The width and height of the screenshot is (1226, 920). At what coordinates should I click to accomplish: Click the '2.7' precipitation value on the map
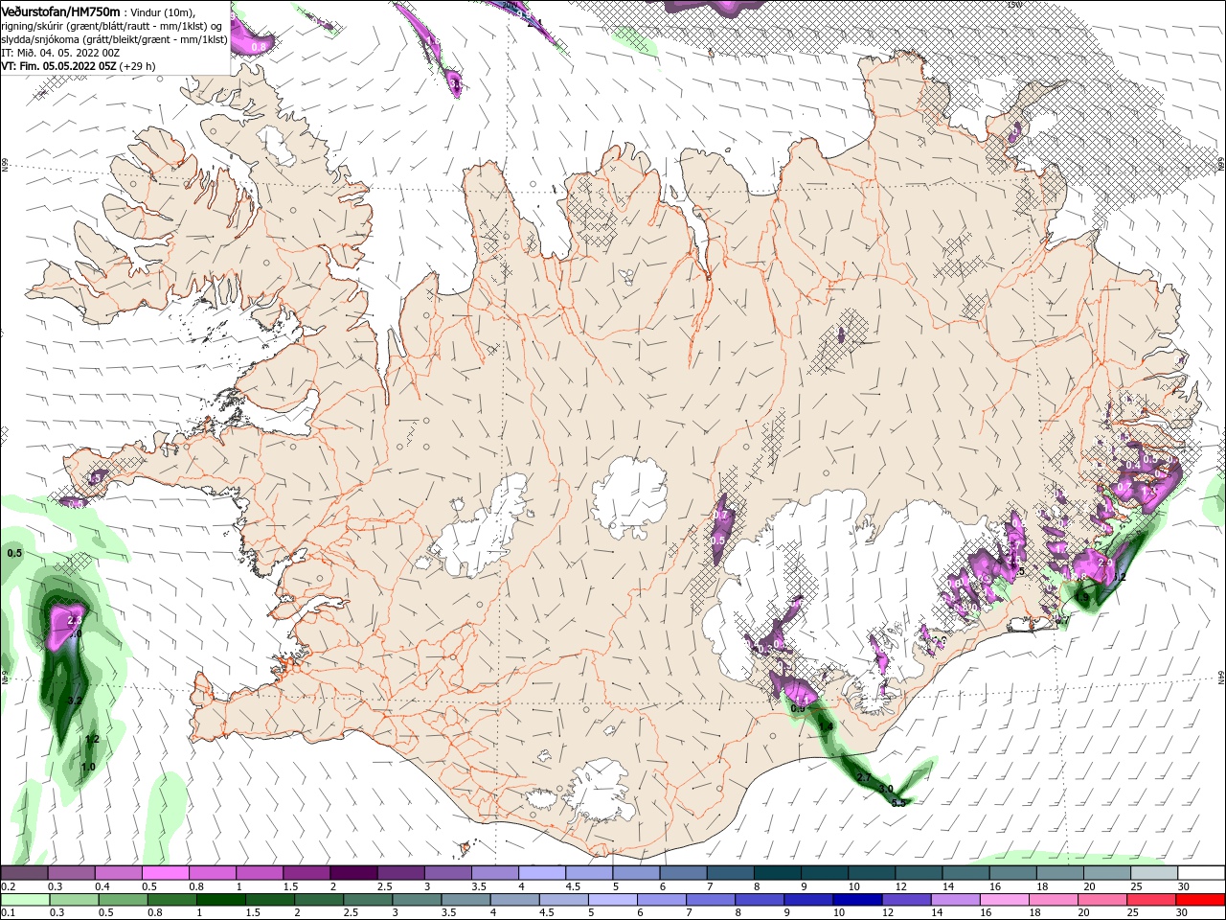click(x=864, y=777)
